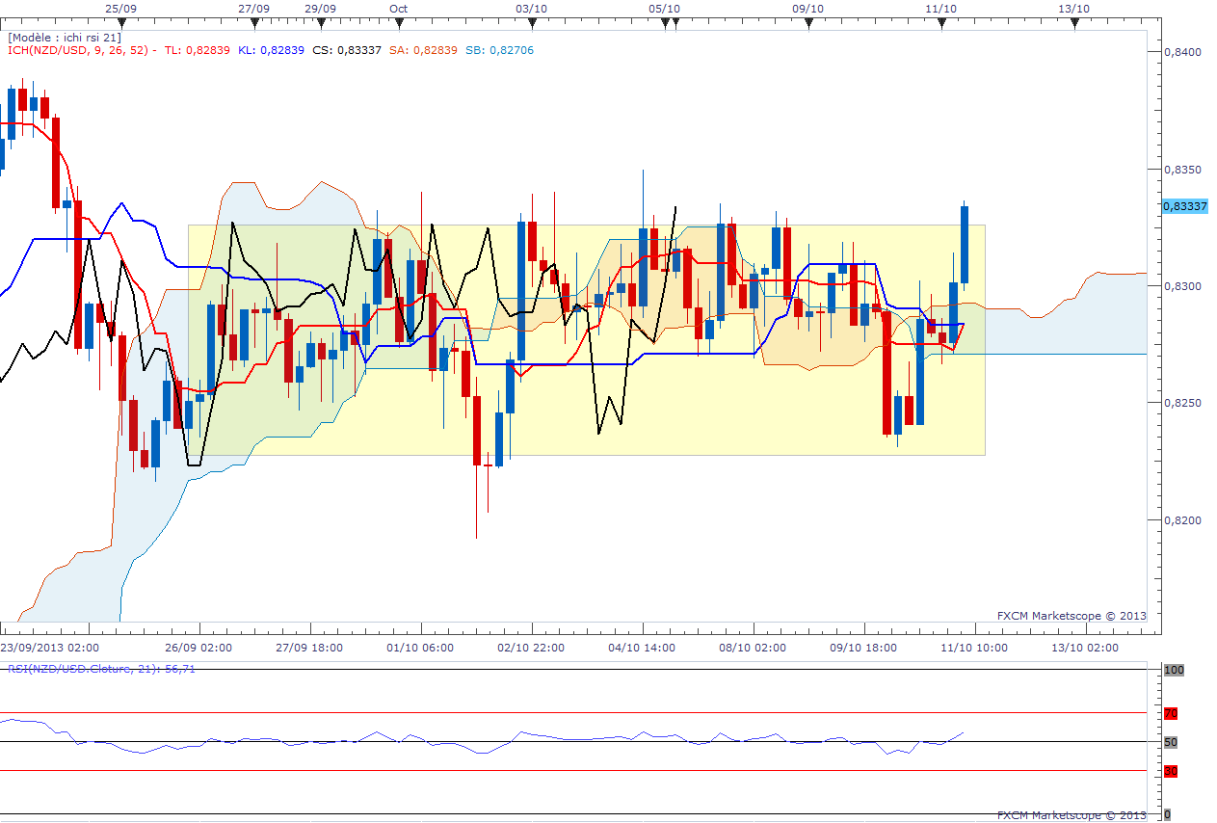Click the current price tag 0,83337 on axis
Screen dimensions: 1217x823
(x=1184, y=206)
